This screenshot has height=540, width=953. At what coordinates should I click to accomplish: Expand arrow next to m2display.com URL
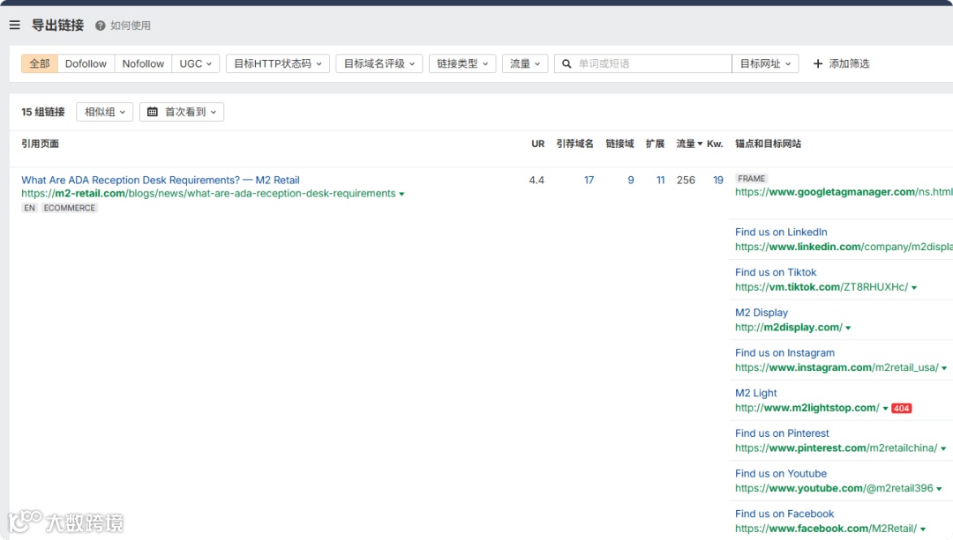point(848,328)
